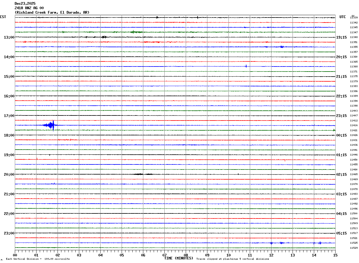Screen dimensions: 359x263
Task: Click DC value 11529
Action: tap(354, 248)
